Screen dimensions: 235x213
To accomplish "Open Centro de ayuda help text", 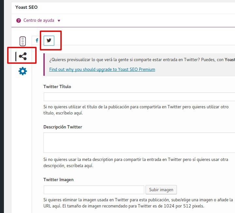I will pyautogui.click(x=39, y=20).
